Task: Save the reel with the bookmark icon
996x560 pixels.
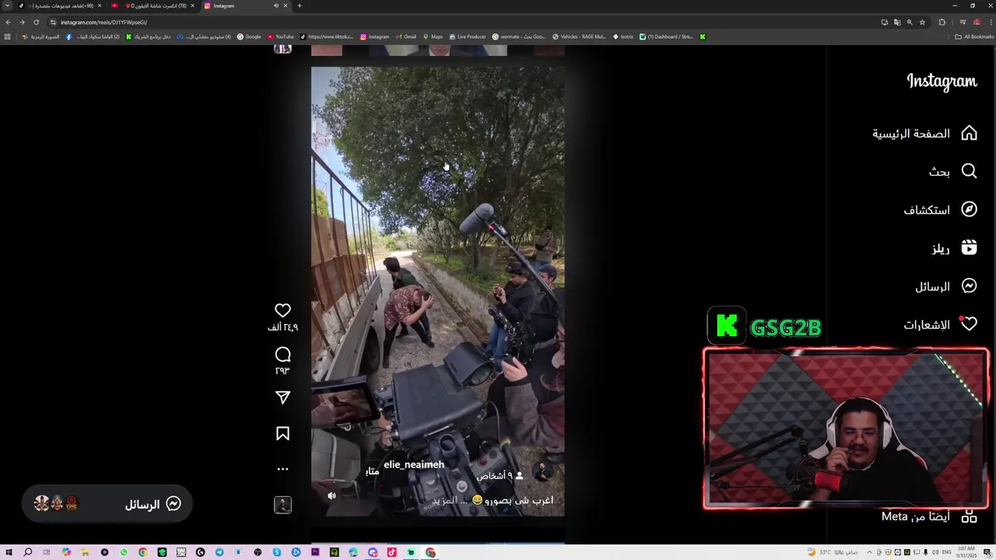Action: coord(282,433)
